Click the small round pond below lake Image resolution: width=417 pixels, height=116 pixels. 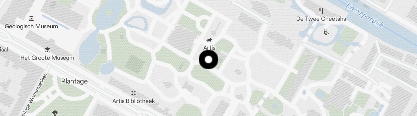click(107, 67)
